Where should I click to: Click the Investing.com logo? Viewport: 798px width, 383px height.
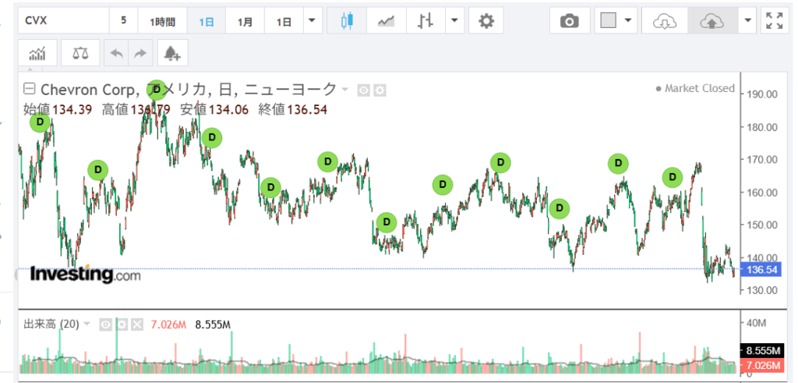click(x=84, y=275)
